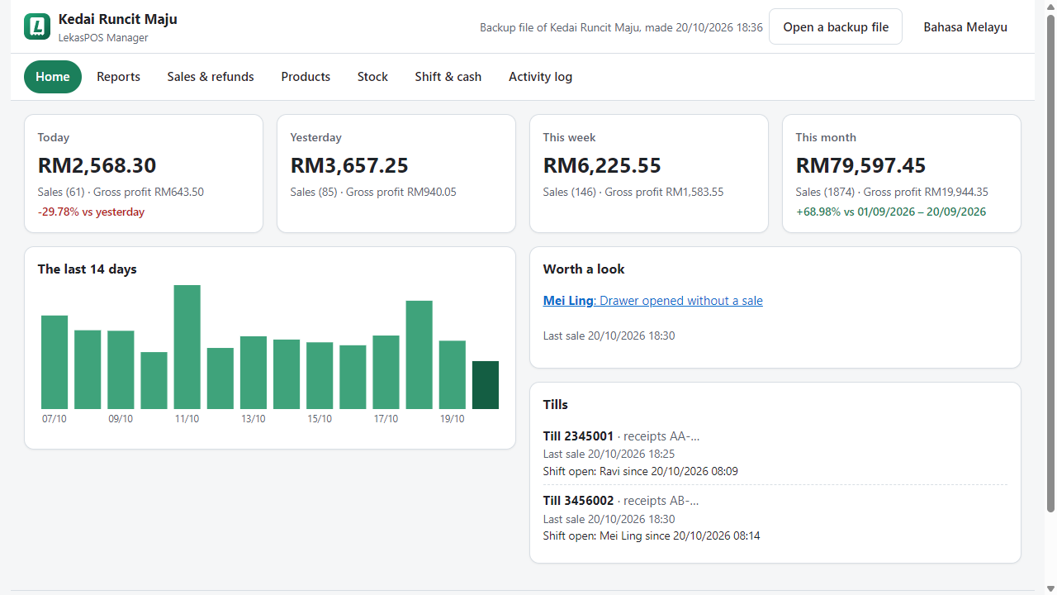
Task: Click Sales (1874) gross profit line
Action: [892, 193]
